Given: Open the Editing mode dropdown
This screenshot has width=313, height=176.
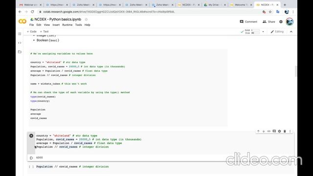Looking at the screenshot, I should pyautogui.click(x=277, y=31).
